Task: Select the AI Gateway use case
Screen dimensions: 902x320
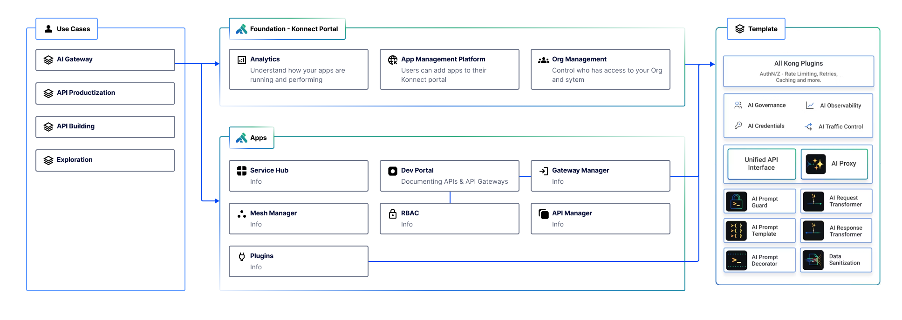Action: coord(105,60)
